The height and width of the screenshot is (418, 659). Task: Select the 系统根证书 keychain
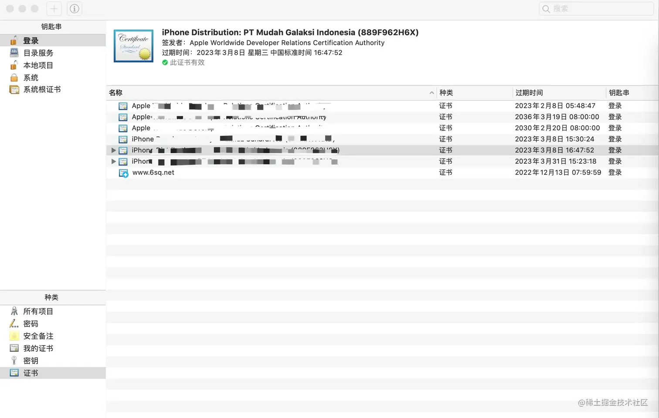coord(53,90)
